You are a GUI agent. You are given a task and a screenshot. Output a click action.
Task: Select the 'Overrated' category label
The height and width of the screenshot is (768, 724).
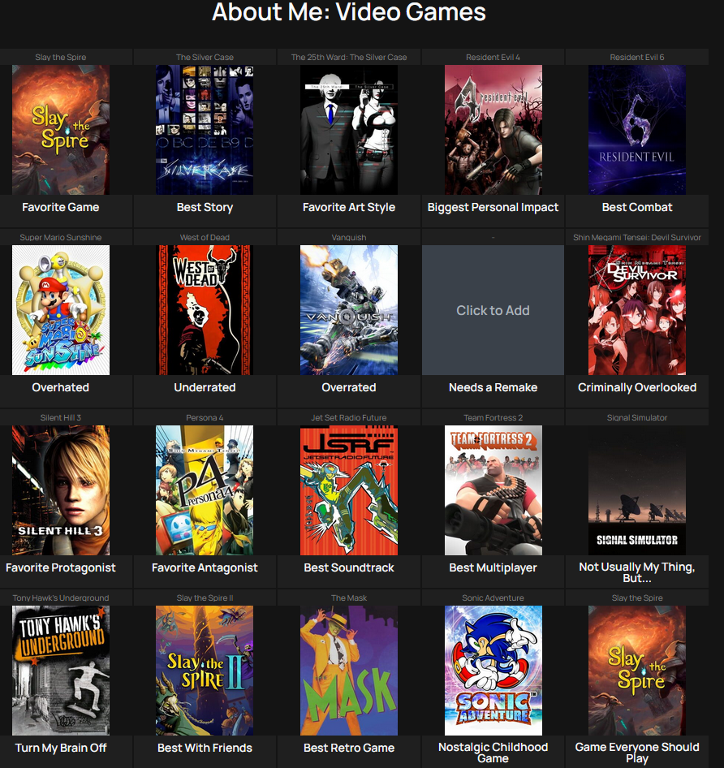[349, 387]
